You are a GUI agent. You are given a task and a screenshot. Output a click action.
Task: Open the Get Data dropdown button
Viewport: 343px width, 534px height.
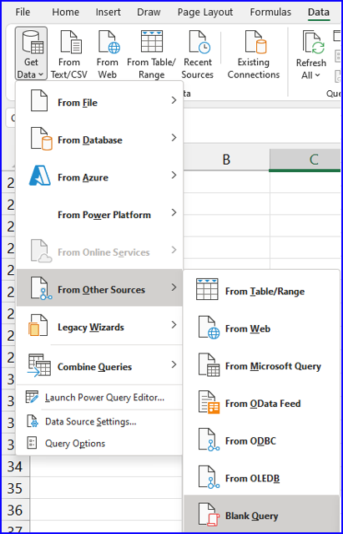coord(31,53)
